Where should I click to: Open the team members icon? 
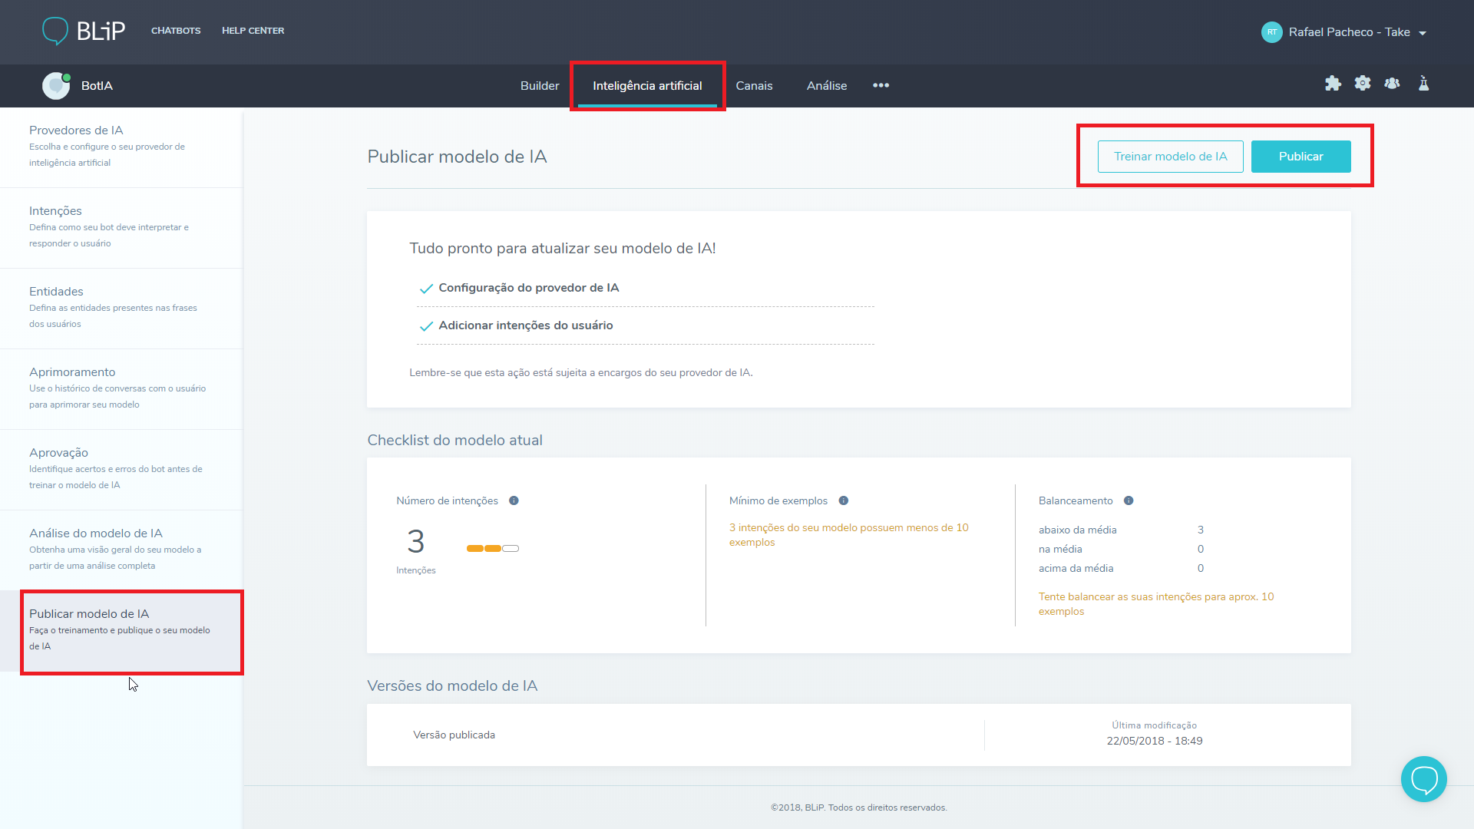point(1393,84)
